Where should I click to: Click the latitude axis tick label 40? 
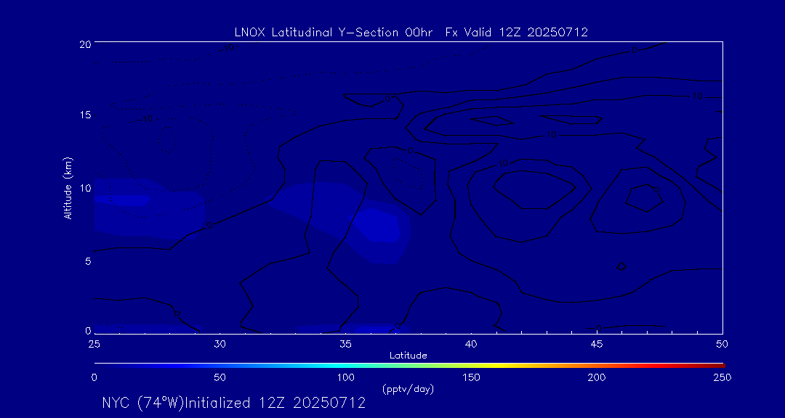click(x=471, y=343)
